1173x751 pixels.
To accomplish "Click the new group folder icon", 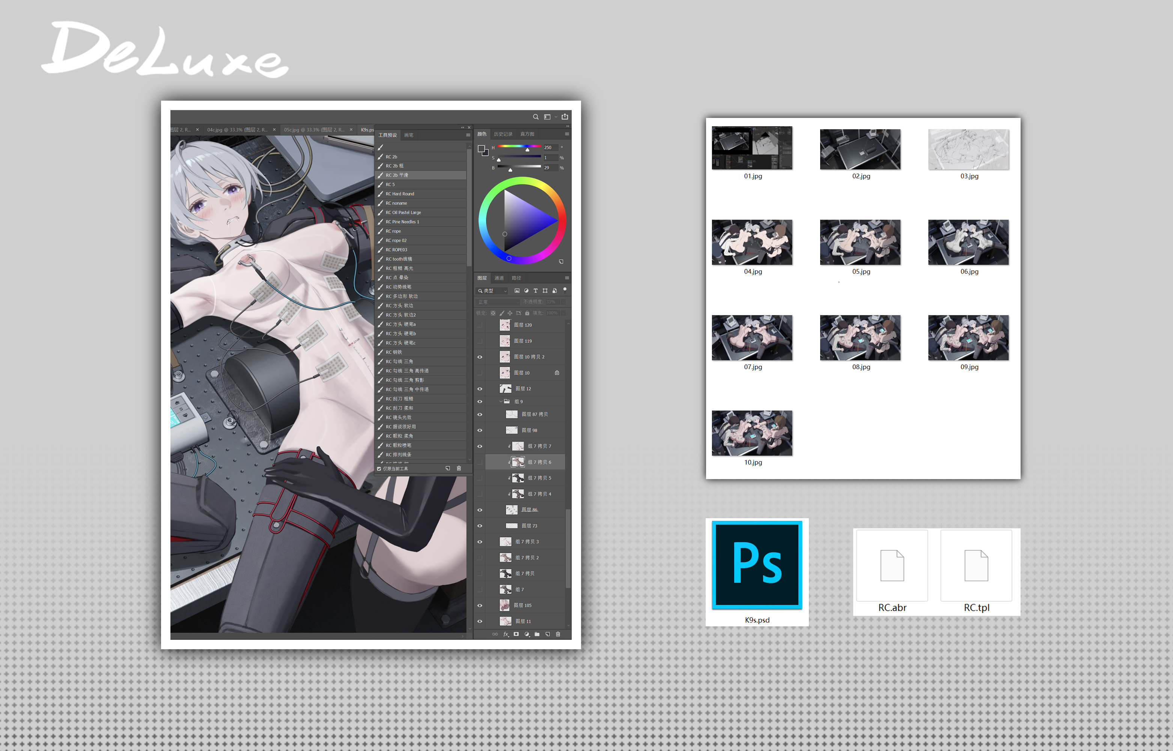I will pos(537,635).
